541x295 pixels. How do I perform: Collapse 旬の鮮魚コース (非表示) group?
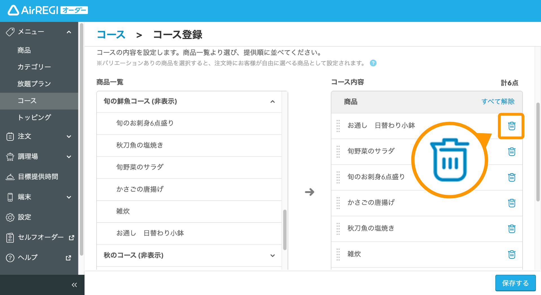(x=272, y=102)
